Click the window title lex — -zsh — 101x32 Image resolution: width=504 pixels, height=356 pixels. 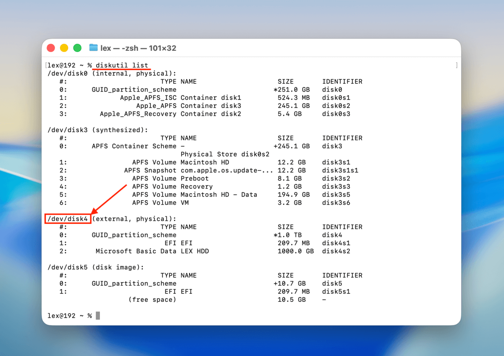pos(138,48)
